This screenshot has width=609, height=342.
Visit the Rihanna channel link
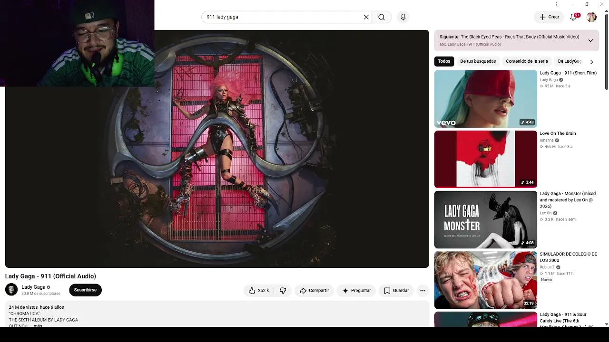tap(547, 140)
